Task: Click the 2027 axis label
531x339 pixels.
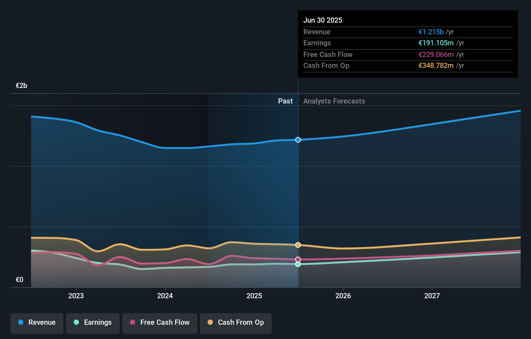Action: (x=432, y=296)
